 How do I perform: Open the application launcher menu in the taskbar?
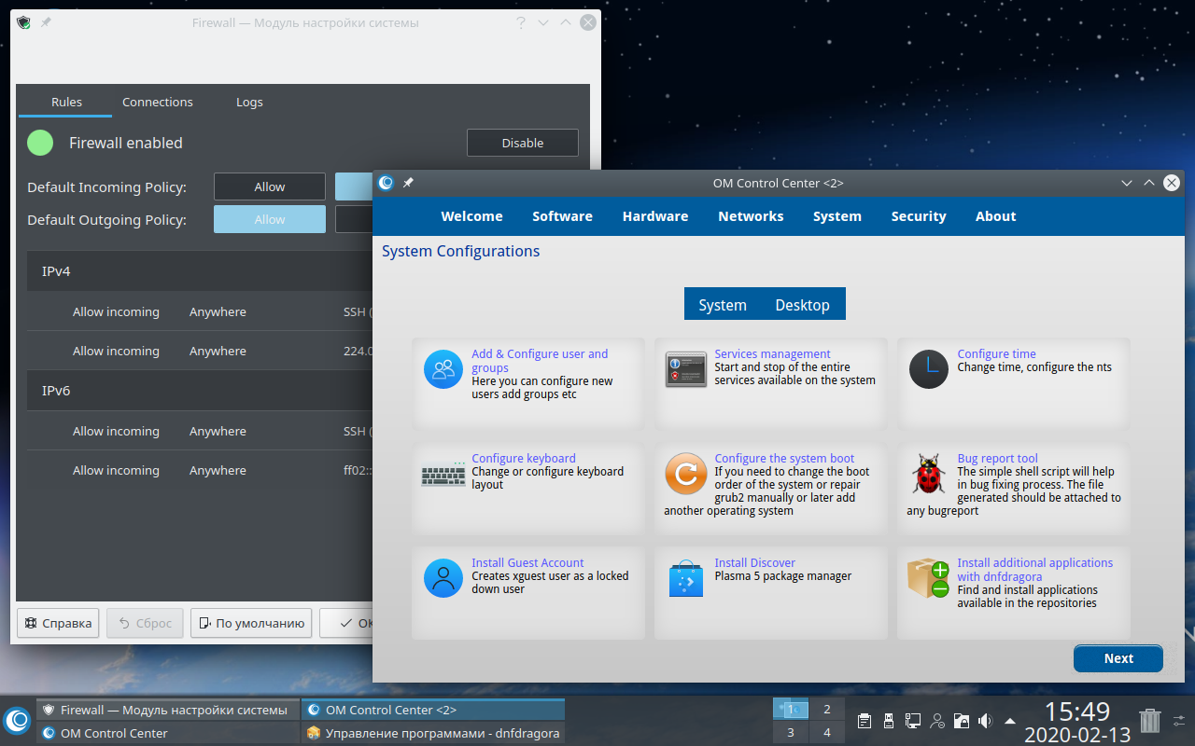click(17, 721)
